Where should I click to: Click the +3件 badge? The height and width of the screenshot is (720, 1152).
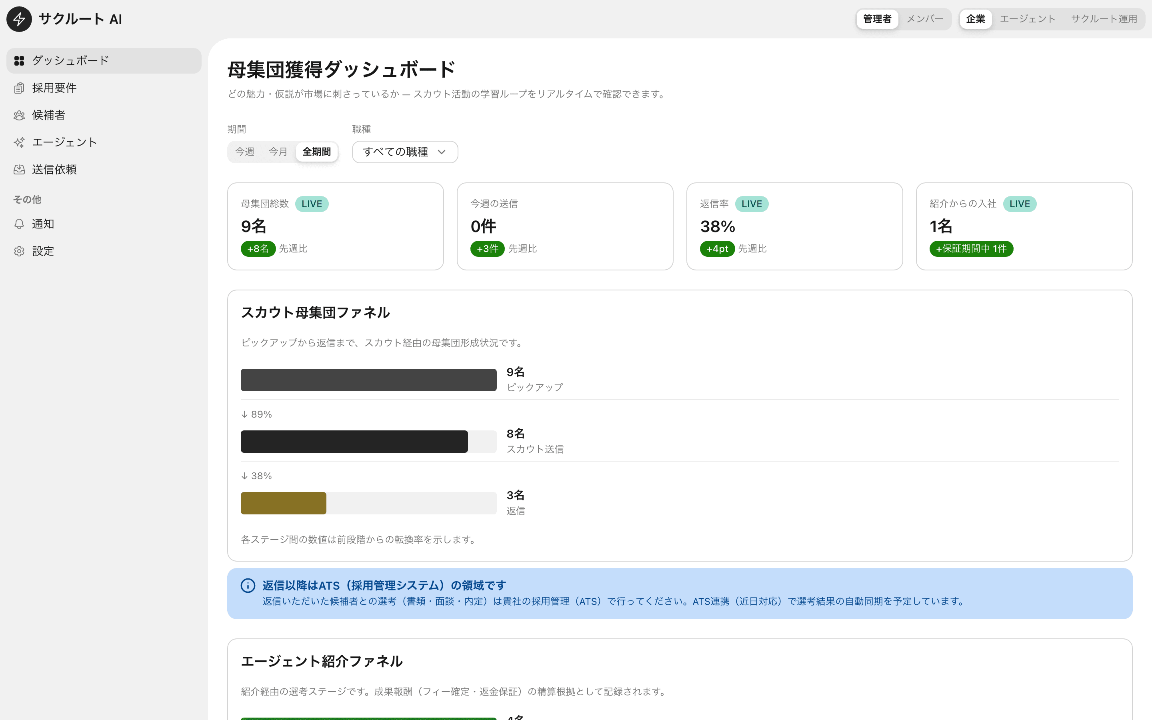[x=488, y=248]
